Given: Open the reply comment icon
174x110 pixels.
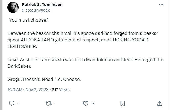Looking at the screenshot, I should tap(12, 103).
